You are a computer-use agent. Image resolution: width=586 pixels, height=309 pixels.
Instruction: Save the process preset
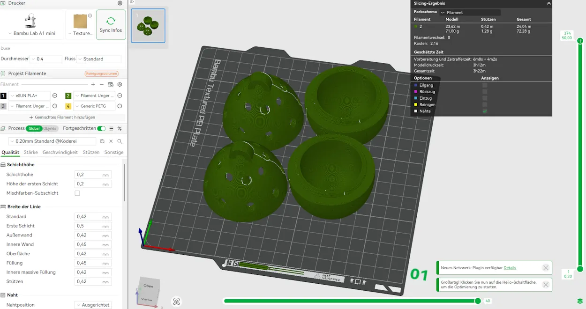pyautogui.click(x=102, y=141)
